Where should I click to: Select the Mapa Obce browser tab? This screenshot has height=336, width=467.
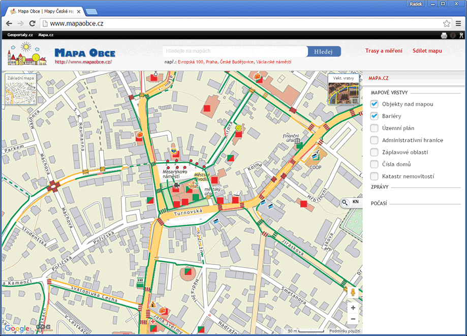45,11
